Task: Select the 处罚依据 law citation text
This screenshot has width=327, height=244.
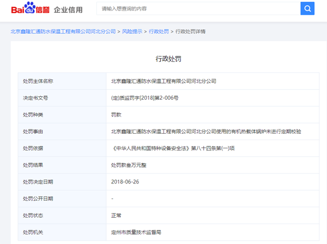Action: tap(173, 148)
